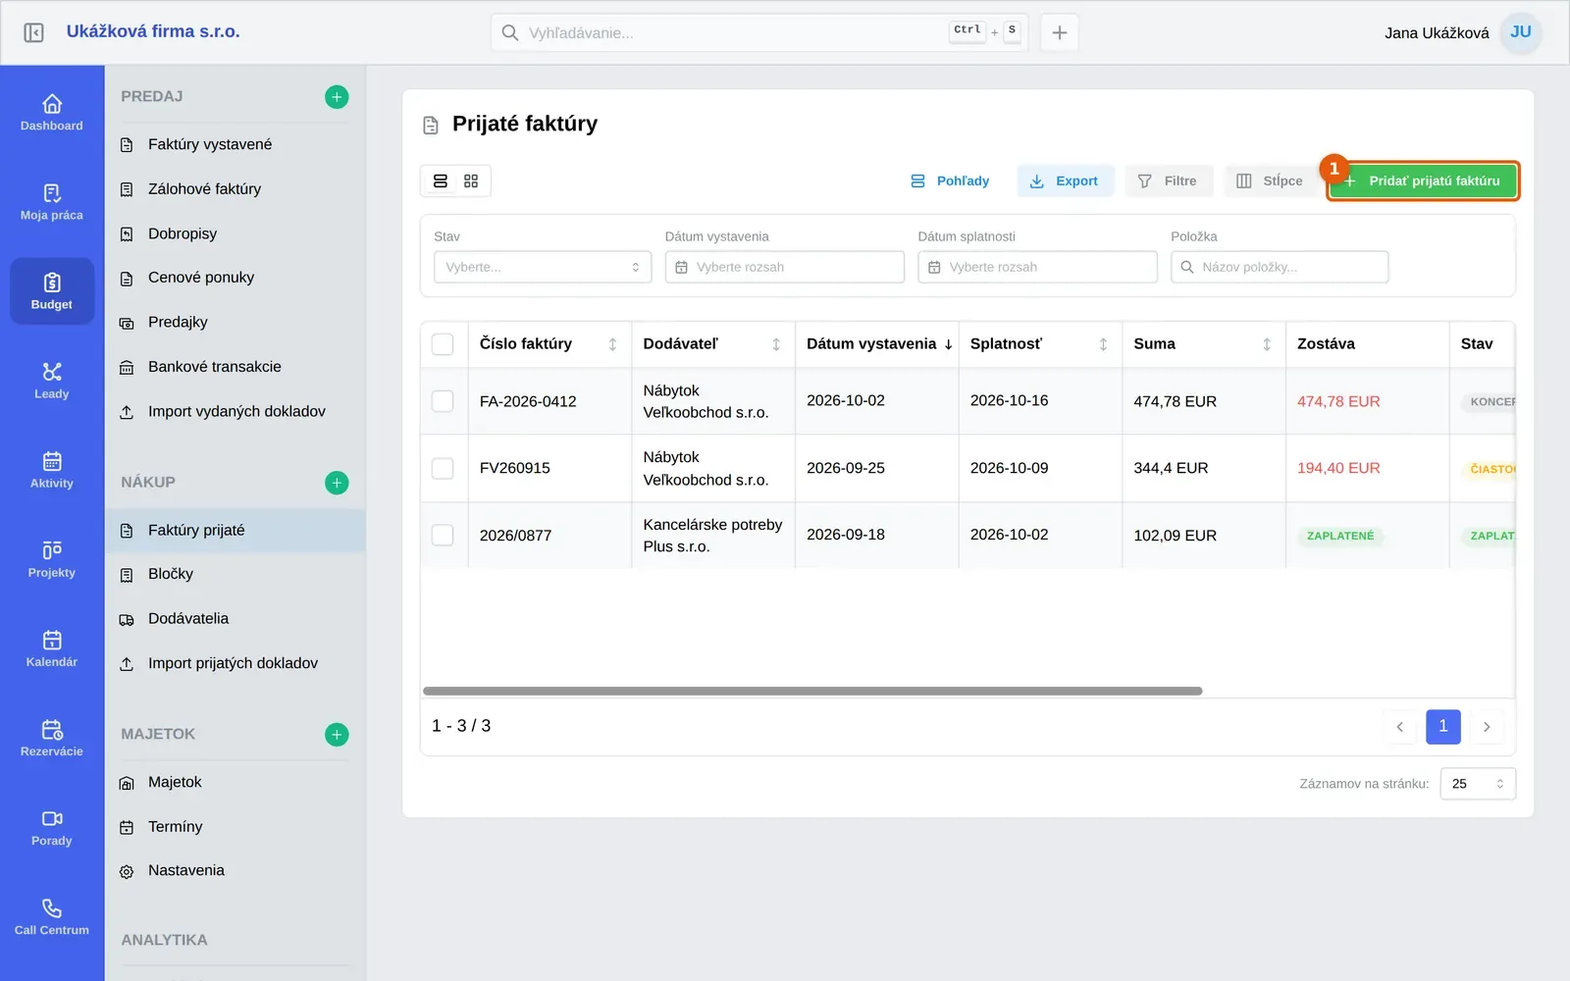The width and height of the screenshot is (1570, 981).
Task: Collapse the sidebar panel icon
Action: 33,32
